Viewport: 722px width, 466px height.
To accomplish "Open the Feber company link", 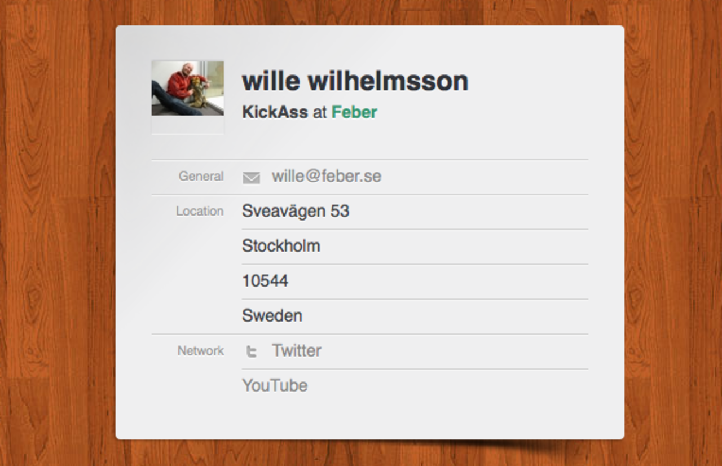I will (x=354, y=112).
